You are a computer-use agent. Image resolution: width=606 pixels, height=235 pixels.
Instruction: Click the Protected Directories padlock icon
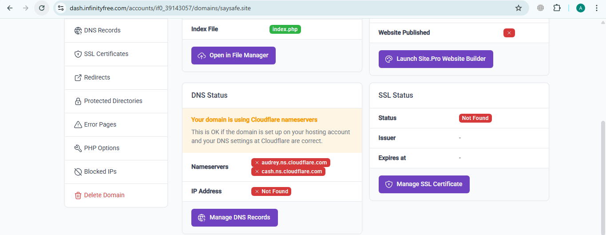click(x=78, y=101)
